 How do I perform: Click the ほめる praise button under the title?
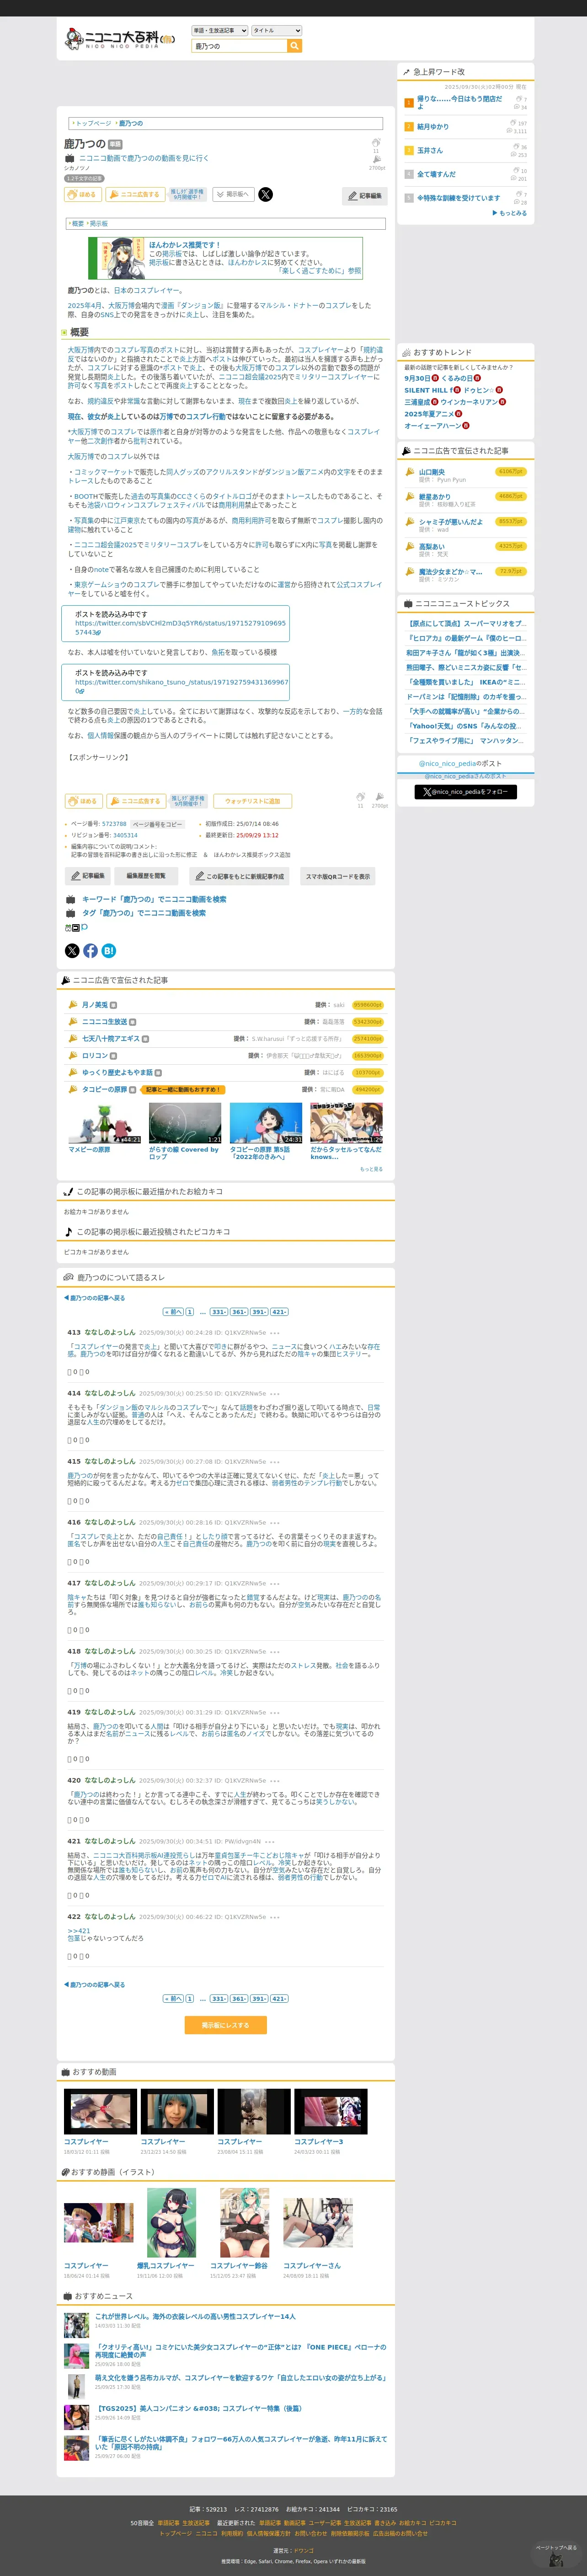(x=83, y=194)
